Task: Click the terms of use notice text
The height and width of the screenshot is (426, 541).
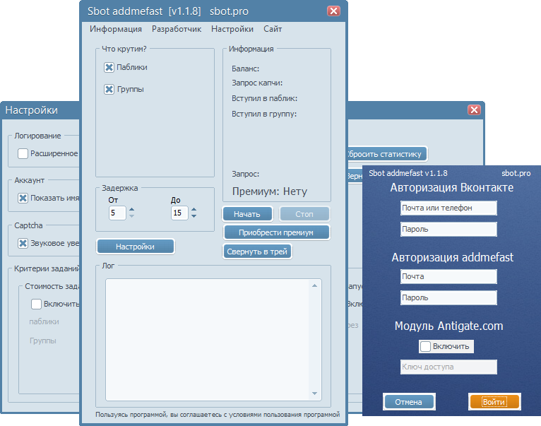Action: pyautogui.click(x=218, y=414)
